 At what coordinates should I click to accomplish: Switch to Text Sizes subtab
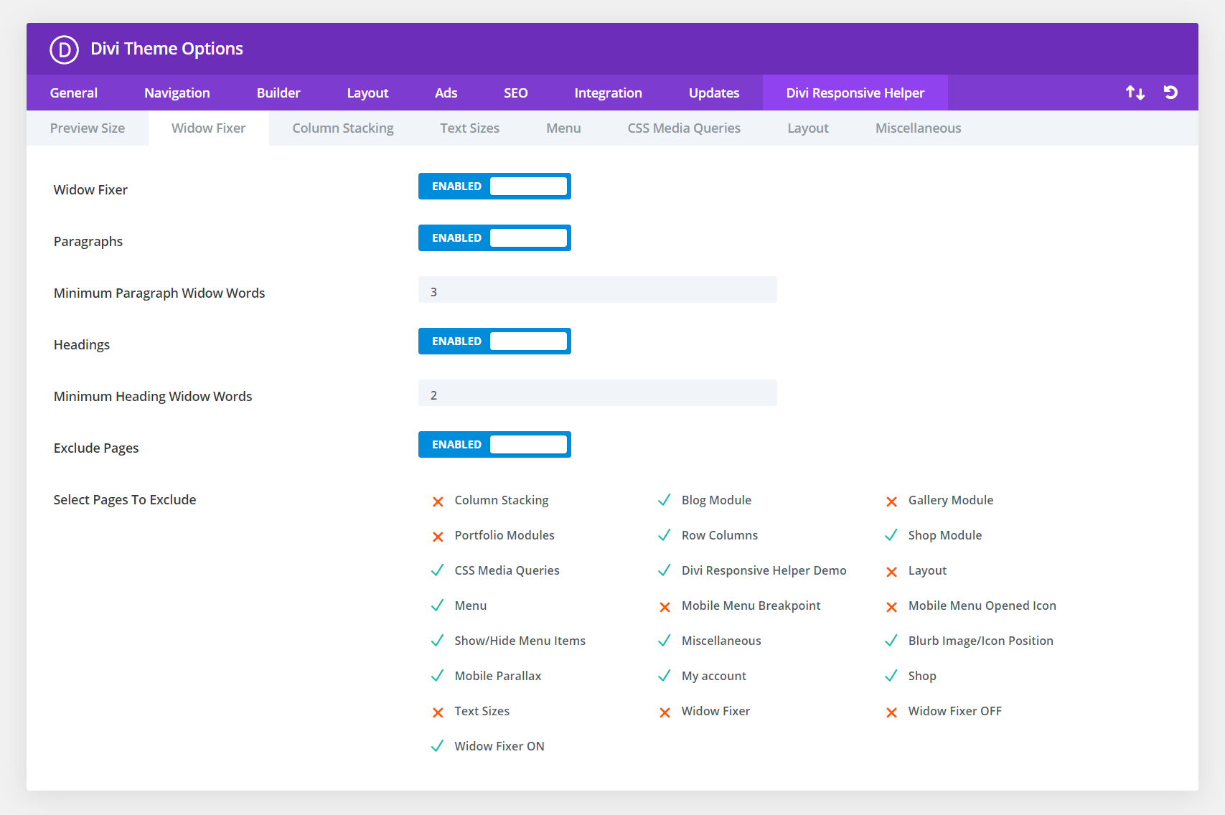(x=470, y=128)
